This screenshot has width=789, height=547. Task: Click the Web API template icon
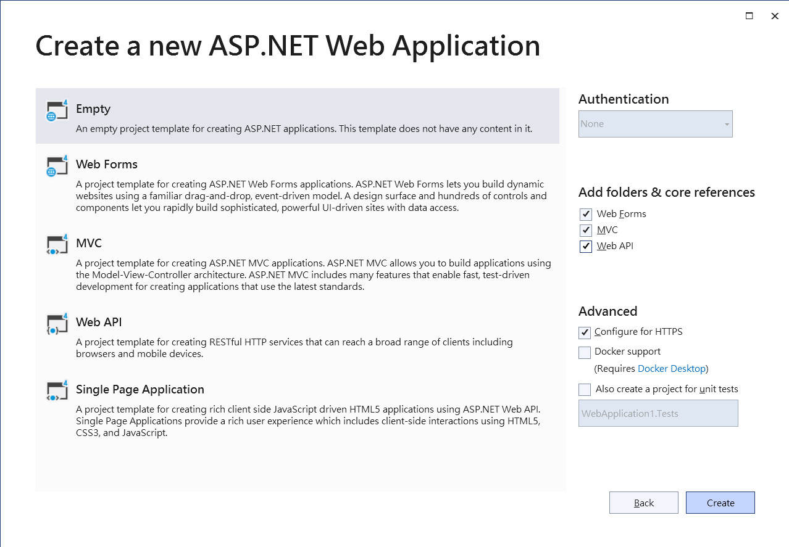(x=57, y=324)
